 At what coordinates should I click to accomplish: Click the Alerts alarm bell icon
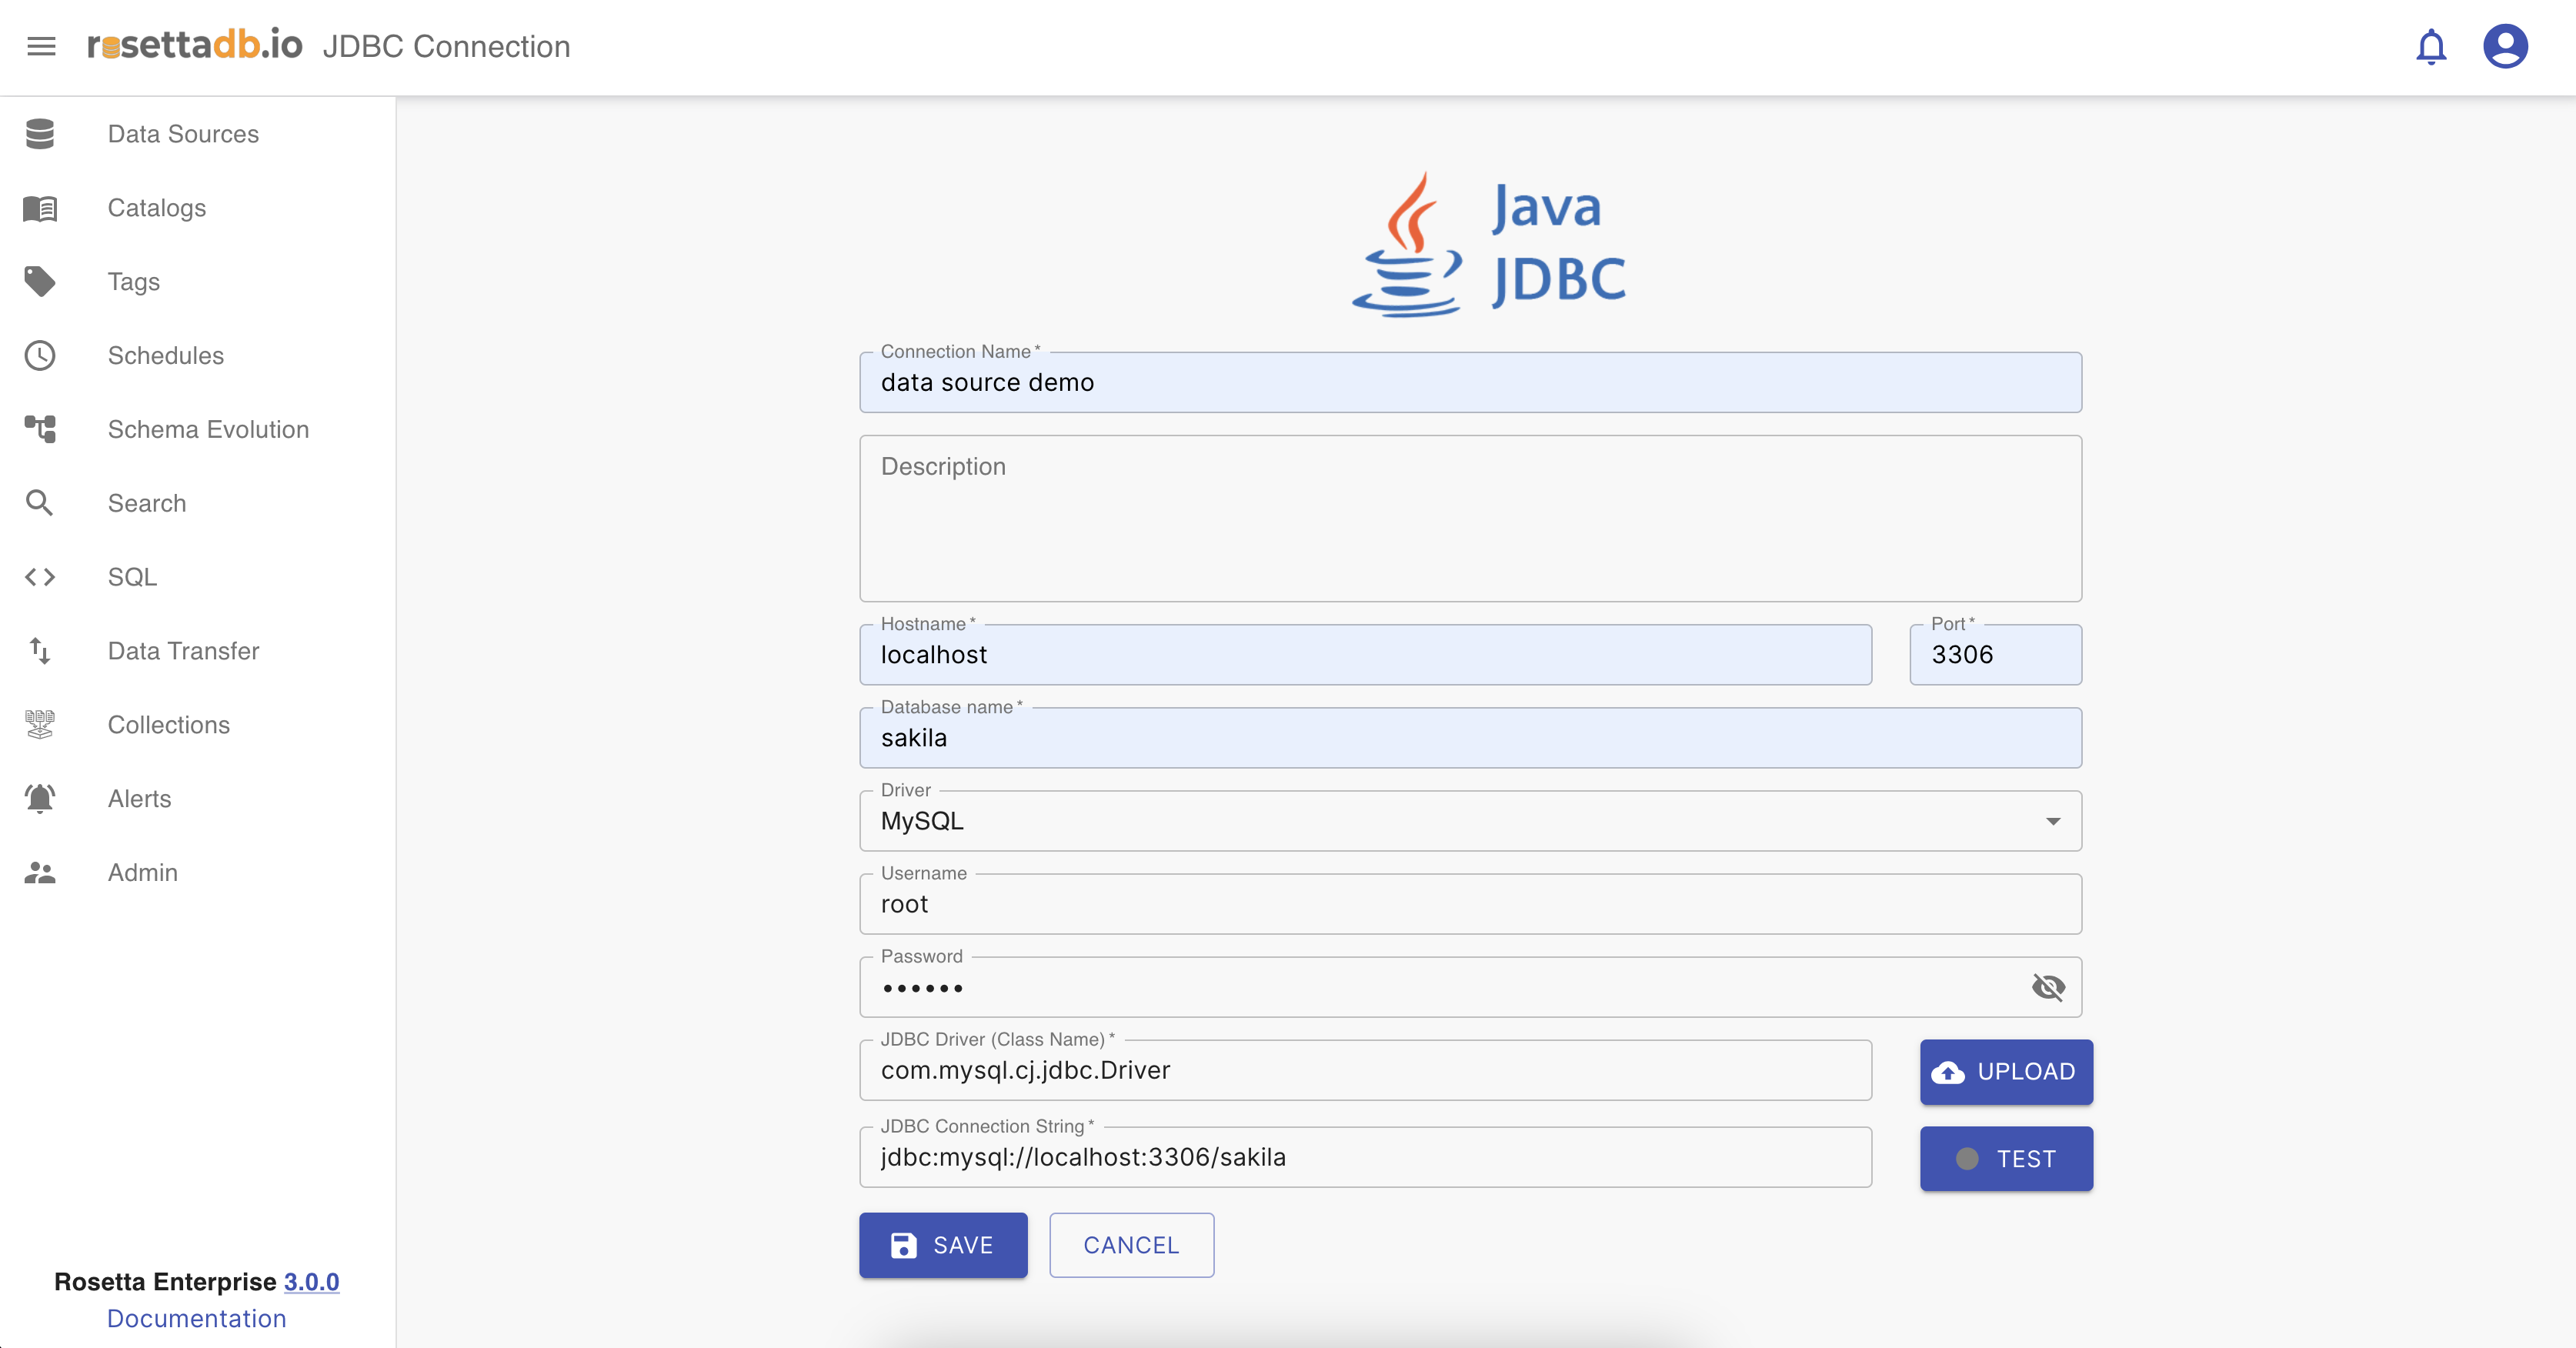point(40,798)
